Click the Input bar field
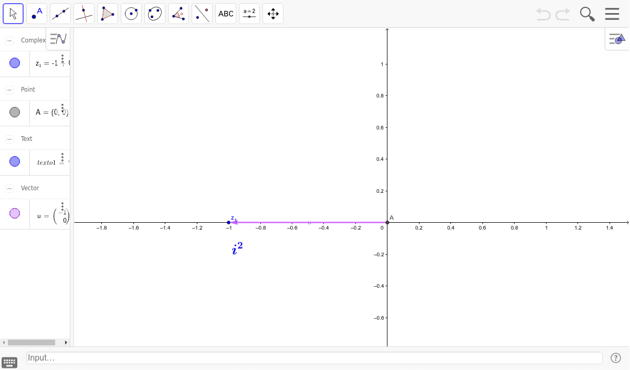Screen dimensions: 630x370 click(x=314, y=358)
